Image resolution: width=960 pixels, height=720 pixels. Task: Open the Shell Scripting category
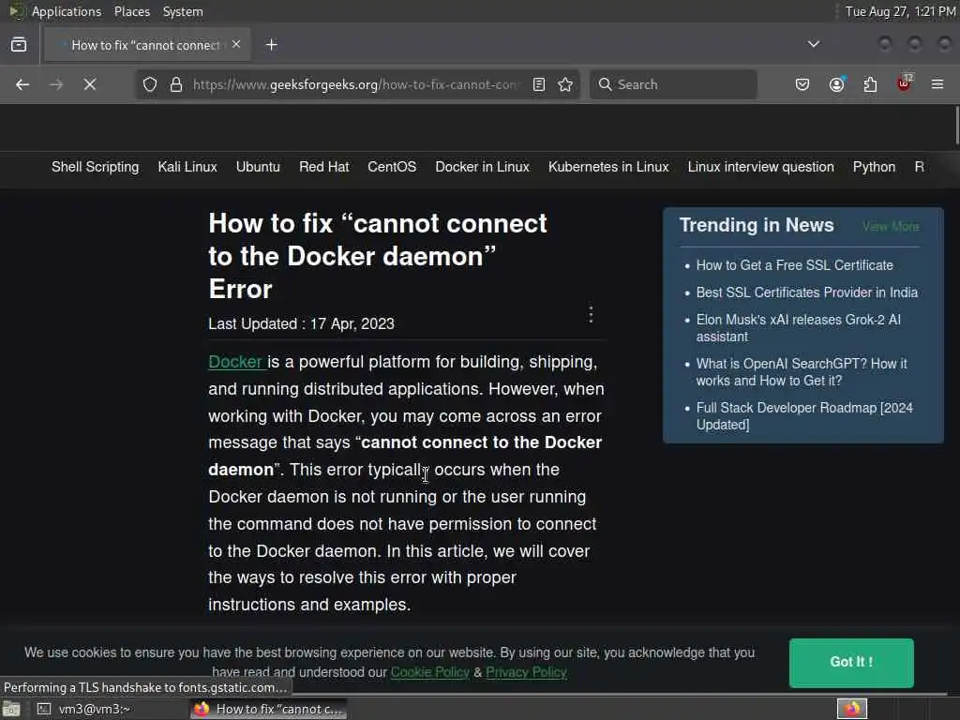95,167
